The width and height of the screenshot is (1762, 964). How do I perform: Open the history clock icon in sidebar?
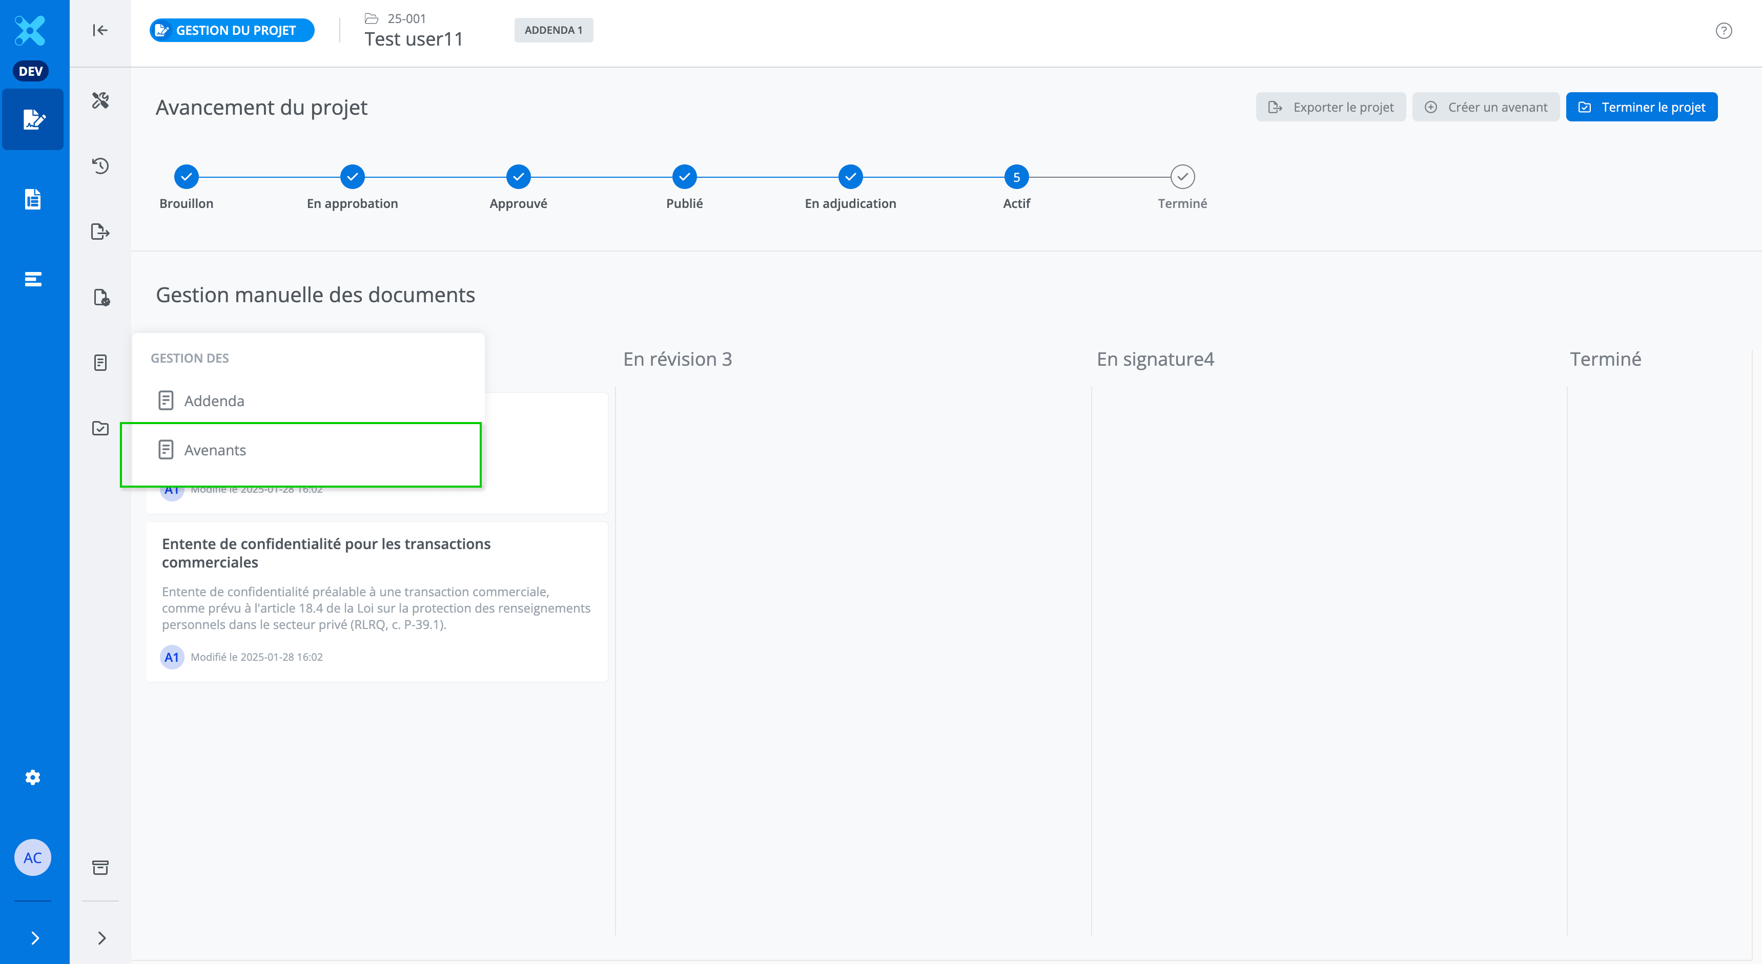(100, 165)
